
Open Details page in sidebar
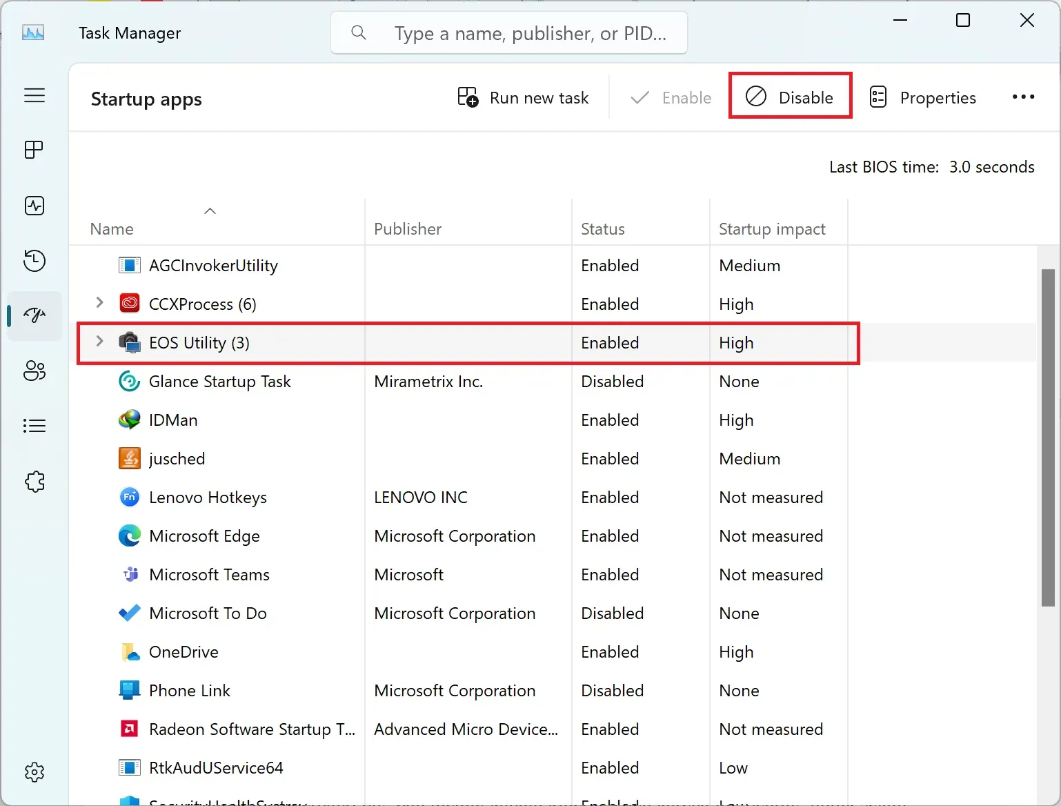(x=34, y=426)
